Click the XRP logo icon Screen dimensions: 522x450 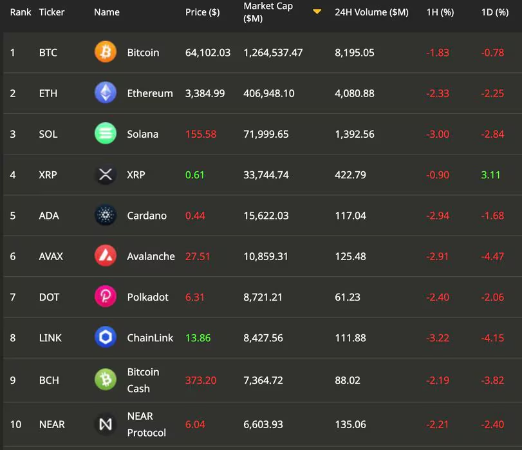click(x=106, y=174)
